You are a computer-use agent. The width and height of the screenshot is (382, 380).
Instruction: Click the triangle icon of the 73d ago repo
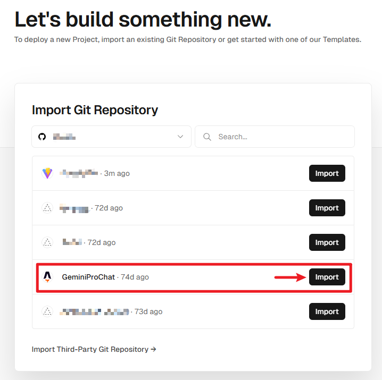tap(47, 311)
